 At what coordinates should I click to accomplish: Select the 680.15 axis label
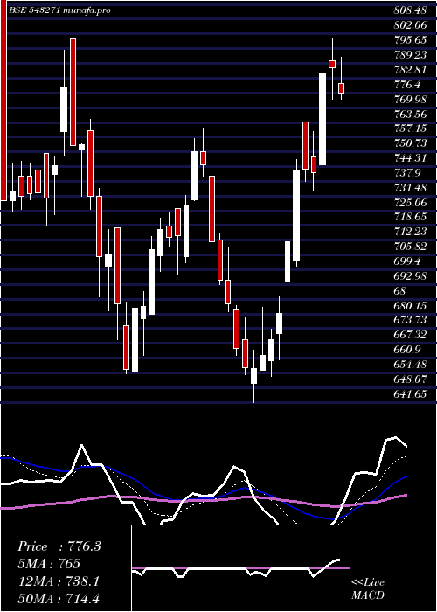click(410, 305)
